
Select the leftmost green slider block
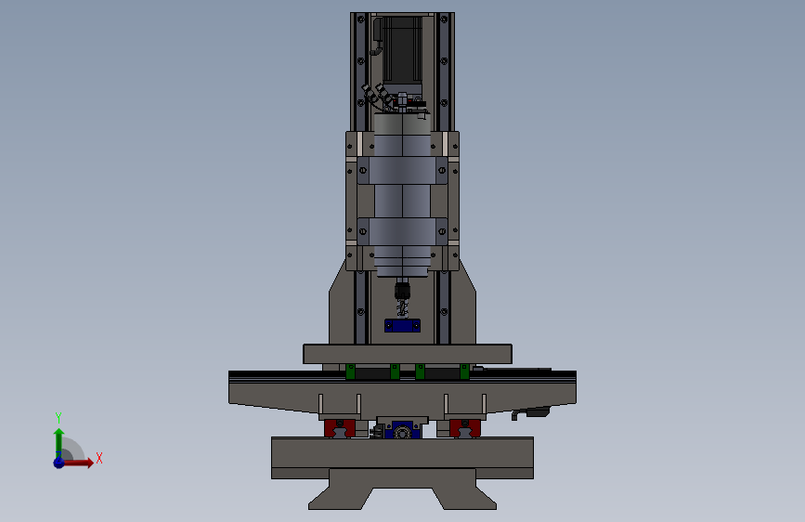351,372
